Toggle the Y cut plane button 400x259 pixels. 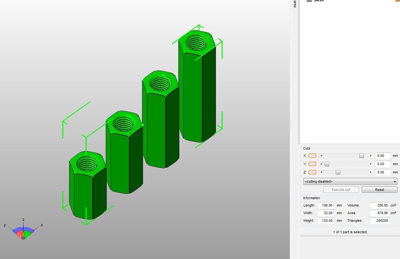[312, 164]
